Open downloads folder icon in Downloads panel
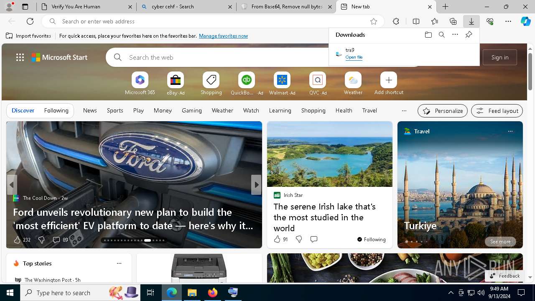 [x=428, y=35]
